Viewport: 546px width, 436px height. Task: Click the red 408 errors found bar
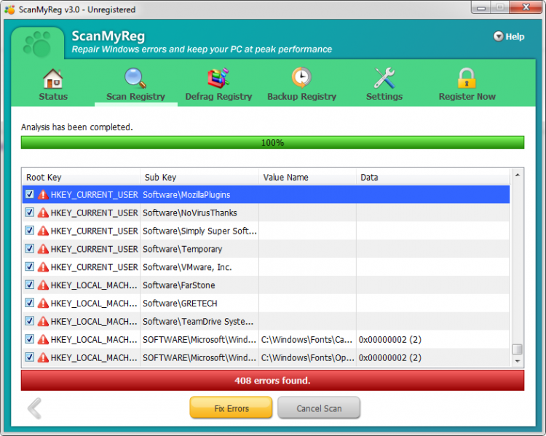(272, 380)
